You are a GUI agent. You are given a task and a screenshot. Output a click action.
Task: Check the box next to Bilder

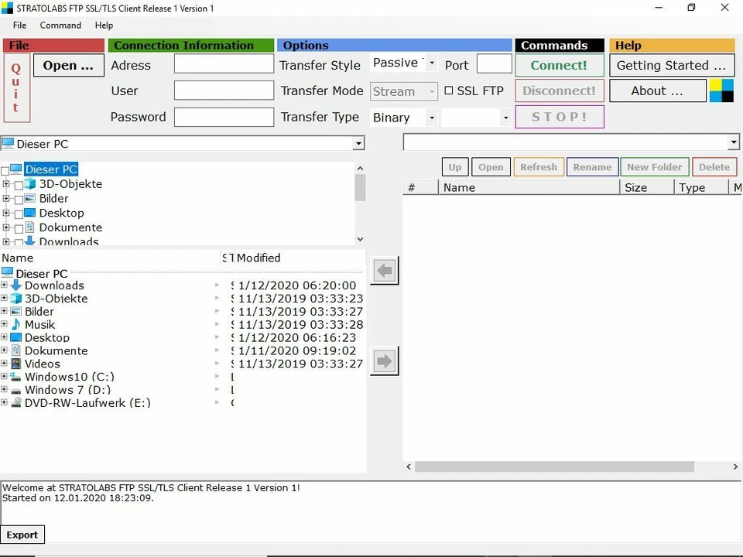click(x=20, y=198)
